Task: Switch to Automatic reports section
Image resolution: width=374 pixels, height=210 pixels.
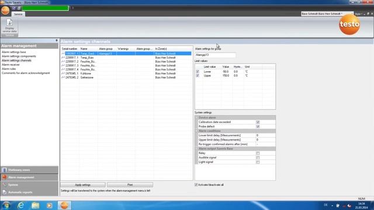Action: (29, 192)
